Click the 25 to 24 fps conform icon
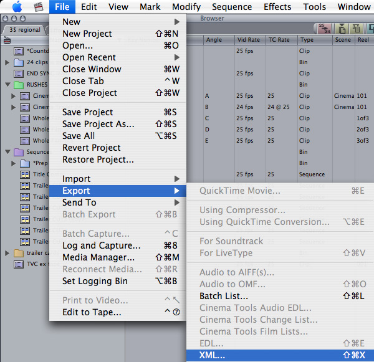The height and width of the screenshot is (362, 374). pos(324,29)
